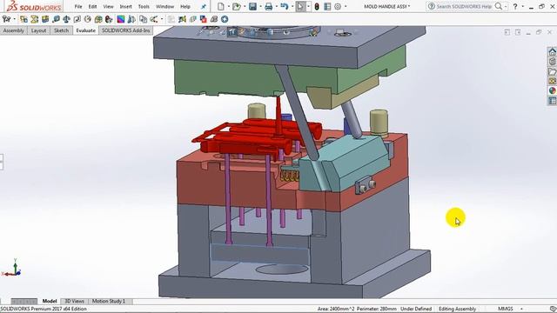Screen dimensions: 557x313
Task: Click the 'Editing Assembly' status text
Action: [x=457, y=309]
